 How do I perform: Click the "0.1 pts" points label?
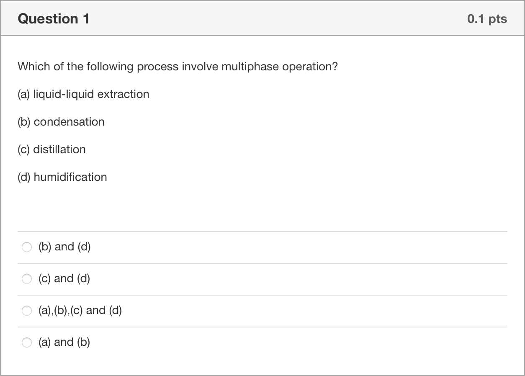tap(487, 19)
